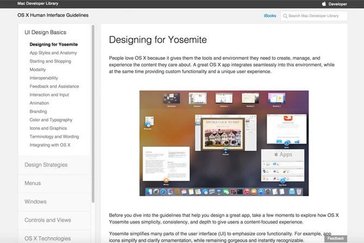Open Starting and Stopping page
Viewport: 364px width, 243px height.
[51, 61]
